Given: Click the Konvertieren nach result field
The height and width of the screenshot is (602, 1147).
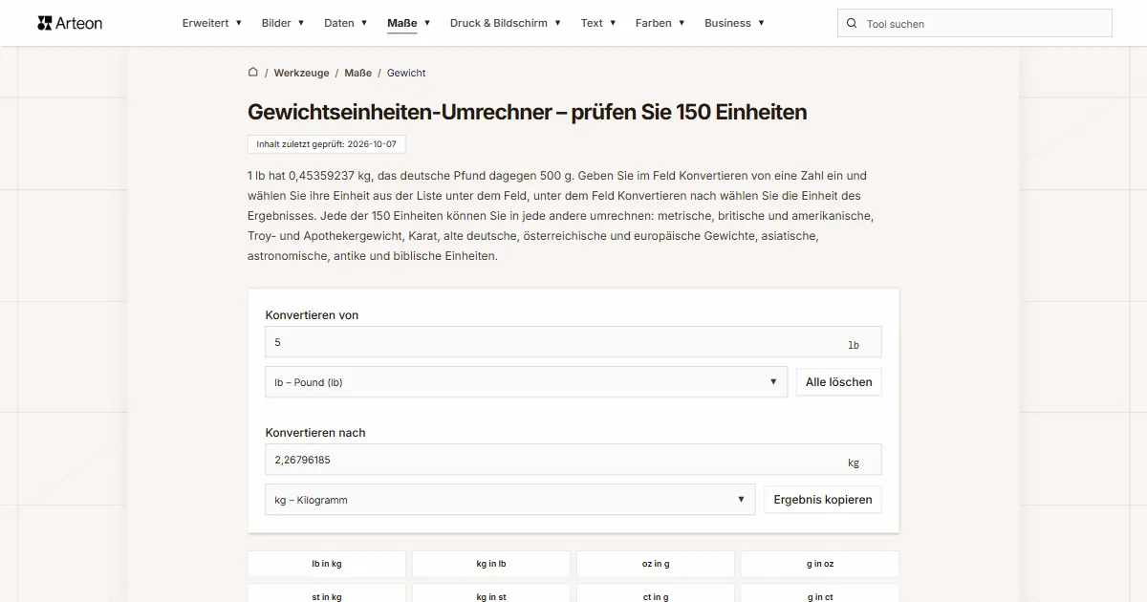Looking at the screenshot, I should 573,460.
